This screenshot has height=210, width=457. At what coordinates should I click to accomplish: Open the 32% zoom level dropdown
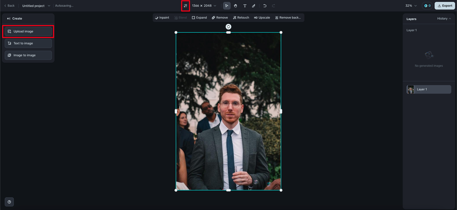pos(411,6)
